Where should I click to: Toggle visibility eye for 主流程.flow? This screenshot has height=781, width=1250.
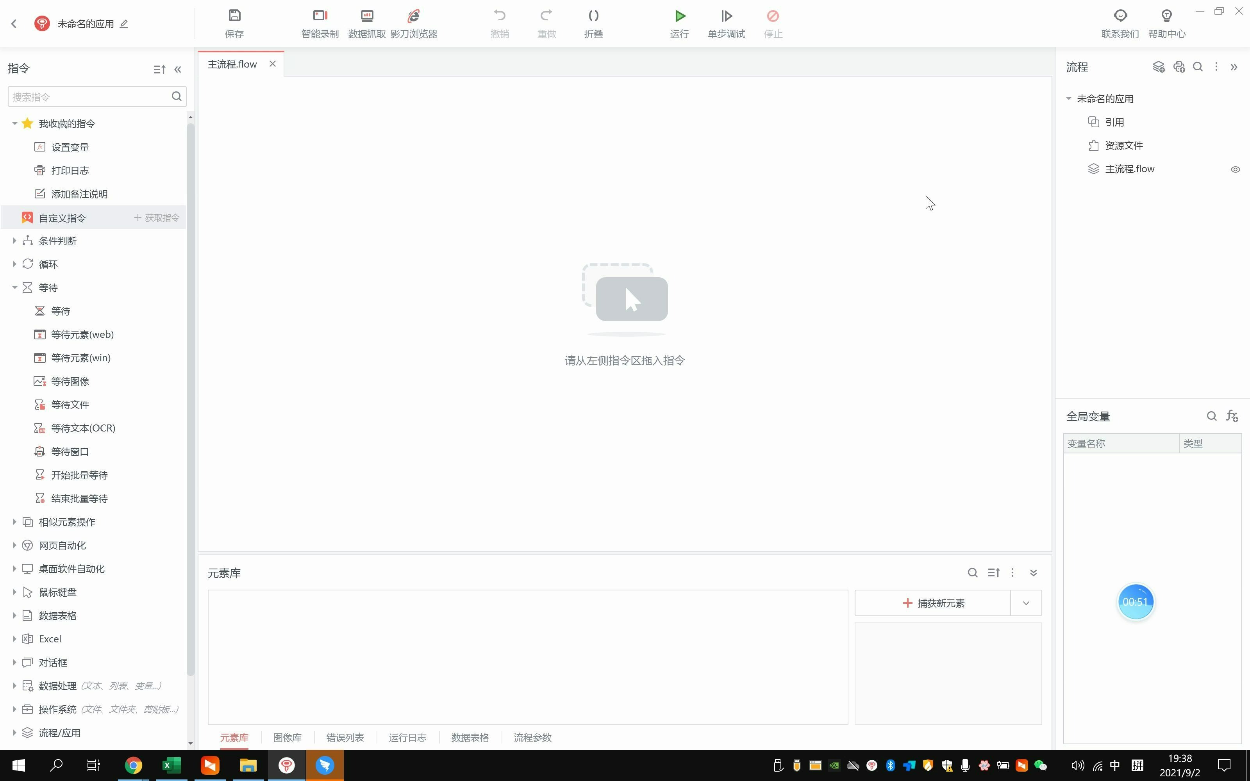point(1235,169)
